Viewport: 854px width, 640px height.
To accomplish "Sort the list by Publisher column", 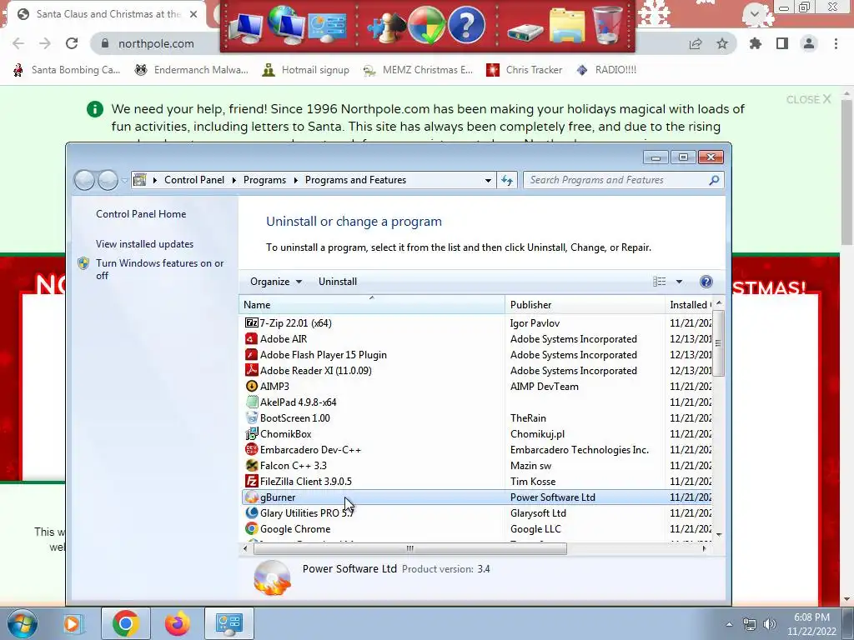I will point(585,305).
